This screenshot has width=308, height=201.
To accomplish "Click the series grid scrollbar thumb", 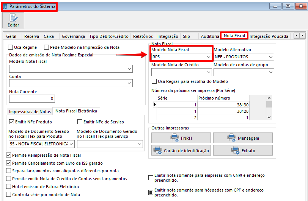I will 269,104.
